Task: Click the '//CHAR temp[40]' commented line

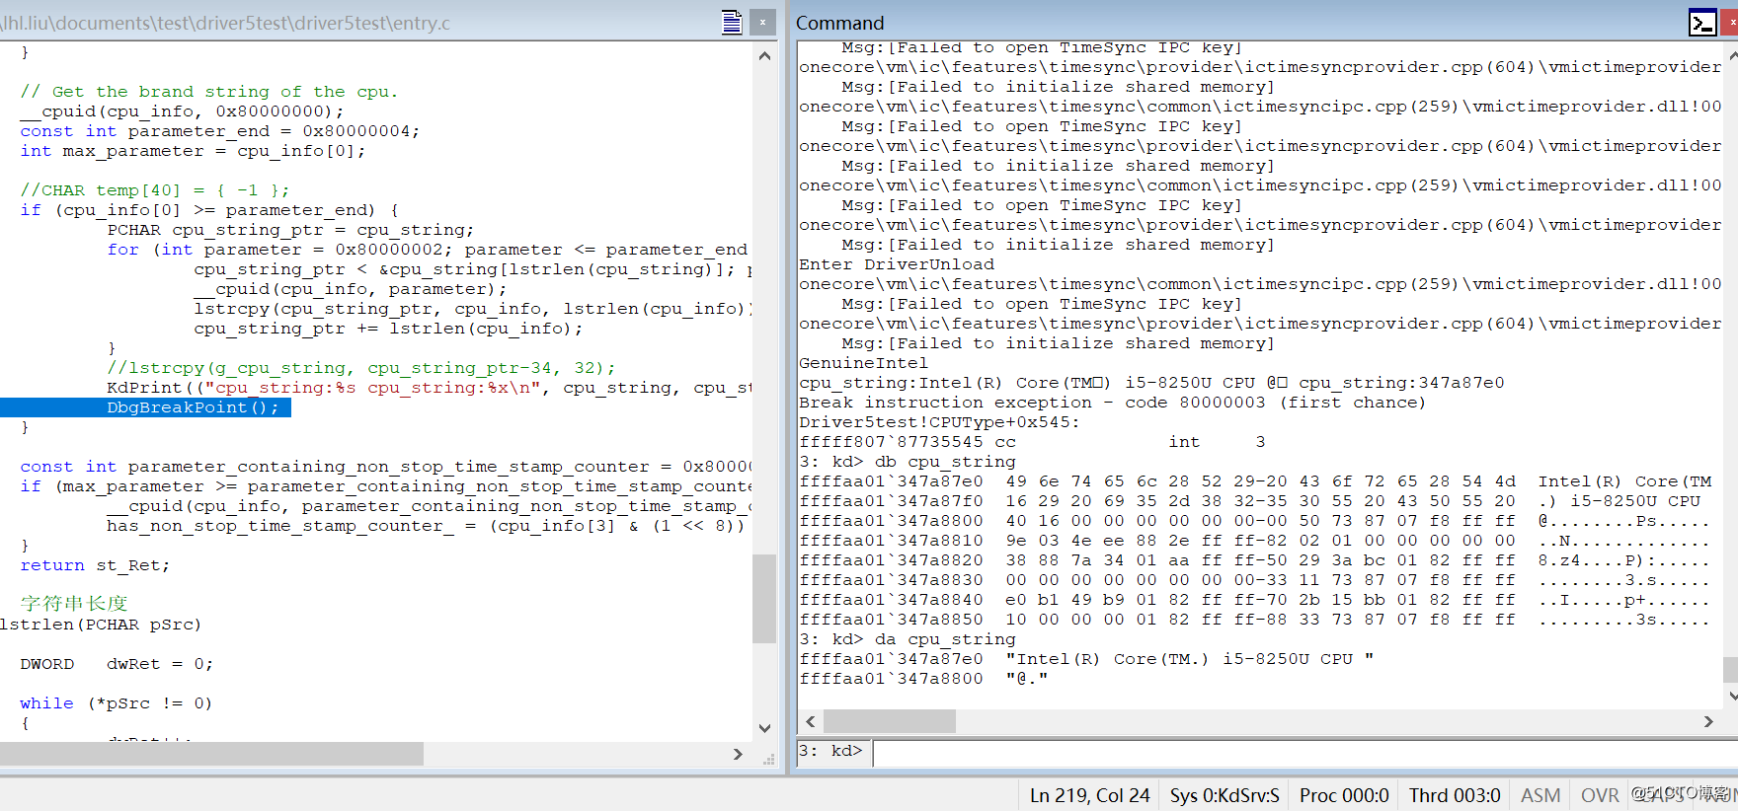Action: (x=155, y=190)
